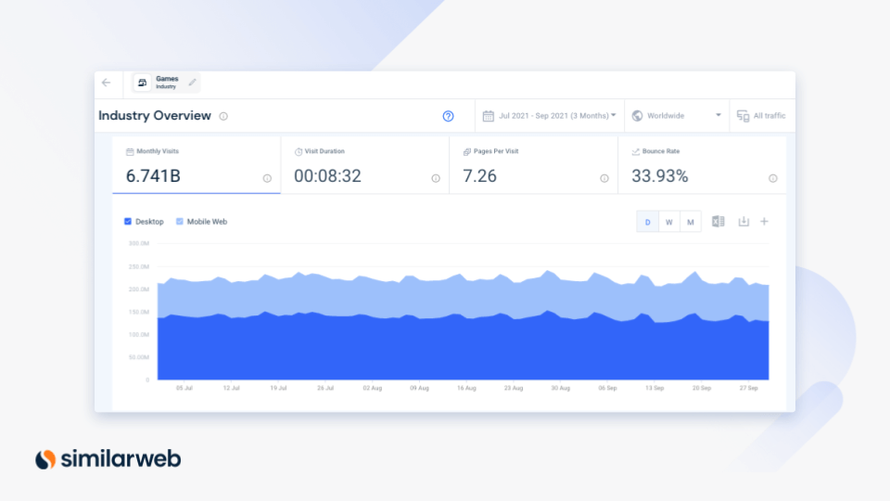Select the Visit Duration metric tab
Viewport: 890px width, 501px height.
tap(365, 165)
